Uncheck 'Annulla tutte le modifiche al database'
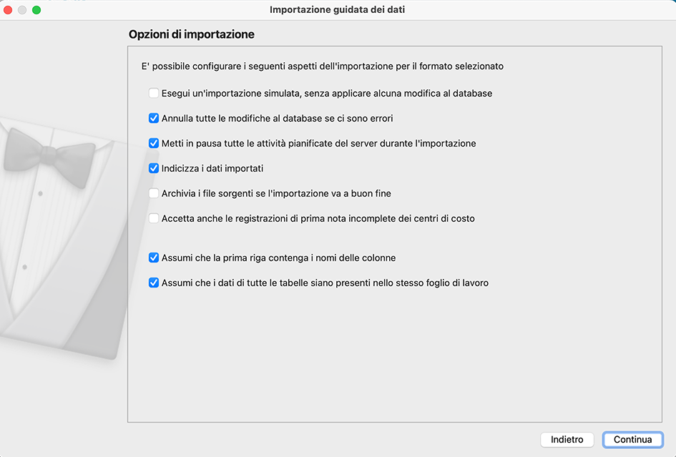This screenshot has height=457, width=676. (x=154, y=118)
